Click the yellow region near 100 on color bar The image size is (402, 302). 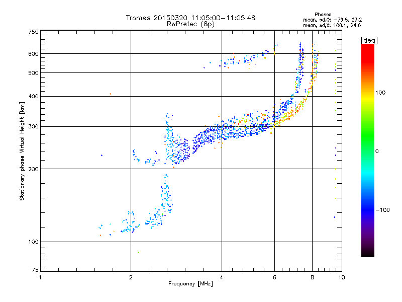[x=368, y=96]
